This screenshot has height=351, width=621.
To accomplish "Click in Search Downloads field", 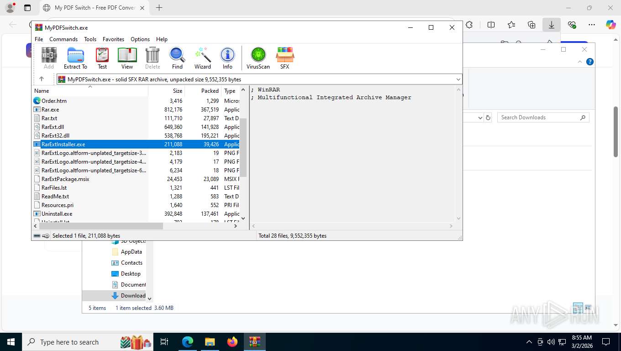I will click(543, 117).
